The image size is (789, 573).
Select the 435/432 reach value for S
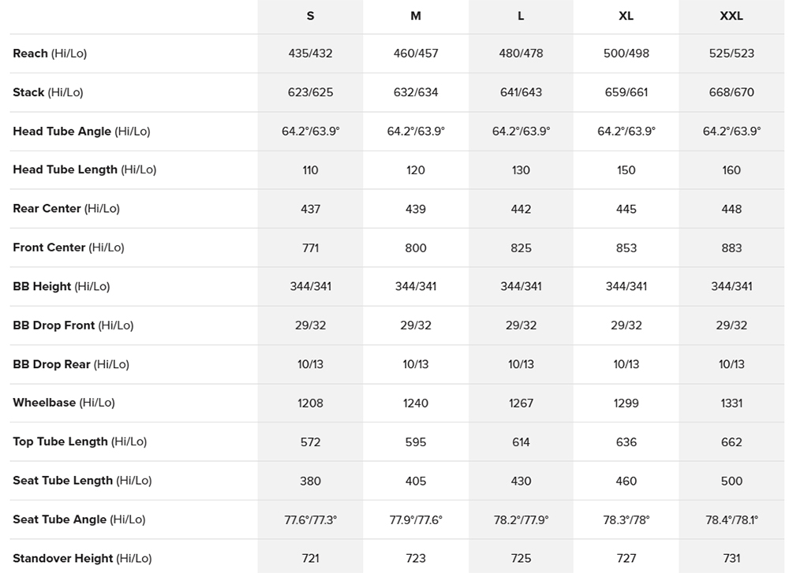[x=310, y=54]
